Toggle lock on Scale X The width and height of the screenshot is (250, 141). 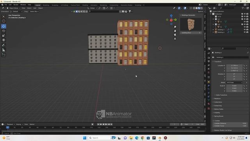244,86
